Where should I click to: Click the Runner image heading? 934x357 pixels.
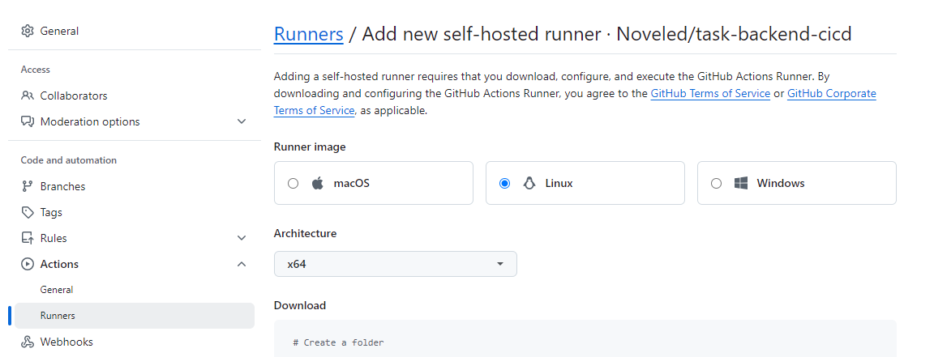point(310,147)
